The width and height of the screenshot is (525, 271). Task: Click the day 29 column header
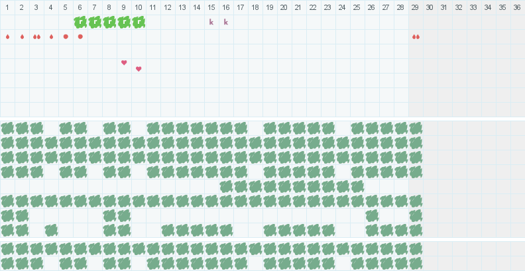416,7
